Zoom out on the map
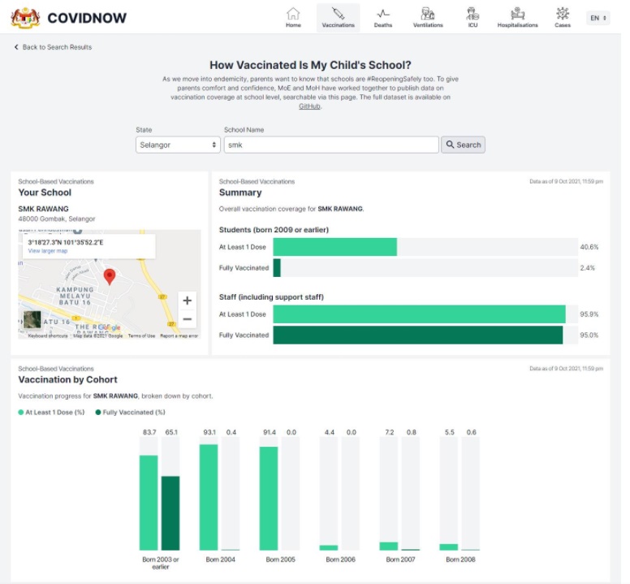The width and height of the screenshot is (630, 584). tap(187, 319)
